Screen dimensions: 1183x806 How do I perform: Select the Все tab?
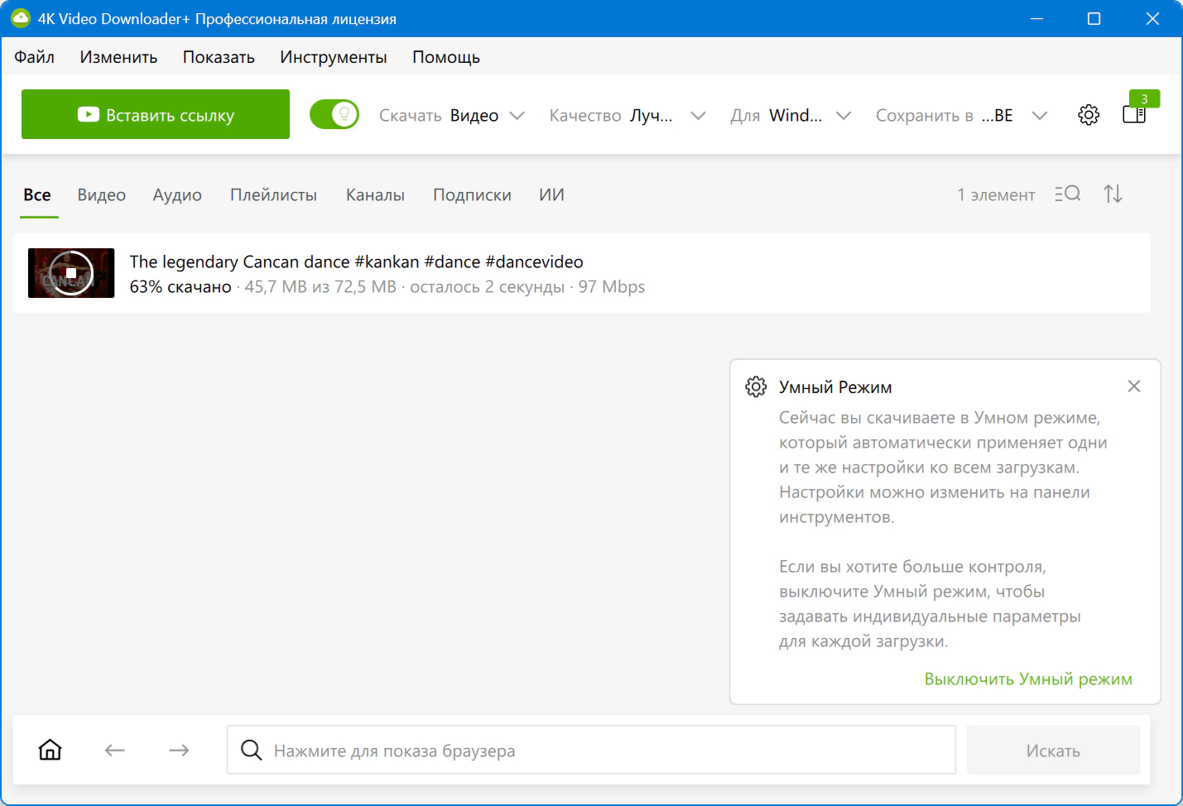tap(37, 195)
